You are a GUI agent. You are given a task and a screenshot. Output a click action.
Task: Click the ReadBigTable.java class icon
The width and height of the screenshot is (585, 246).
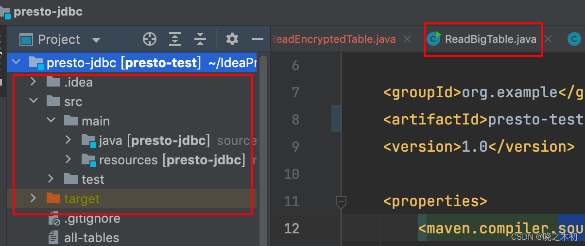[434, 39]
